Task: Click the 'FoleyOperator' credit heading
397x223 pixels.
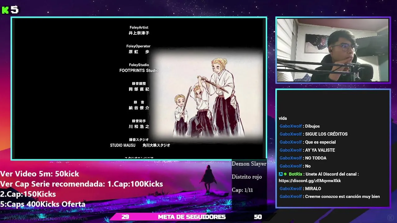Action: tap(138, 46)
